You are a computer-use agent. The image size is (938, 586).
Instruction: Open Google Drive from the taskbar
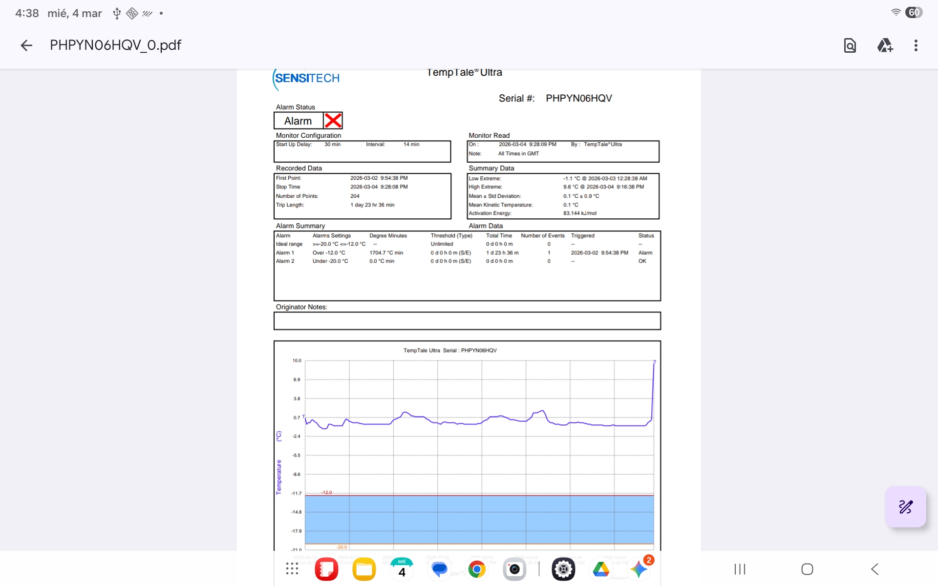pyautogui.click(x=601, y=569)
